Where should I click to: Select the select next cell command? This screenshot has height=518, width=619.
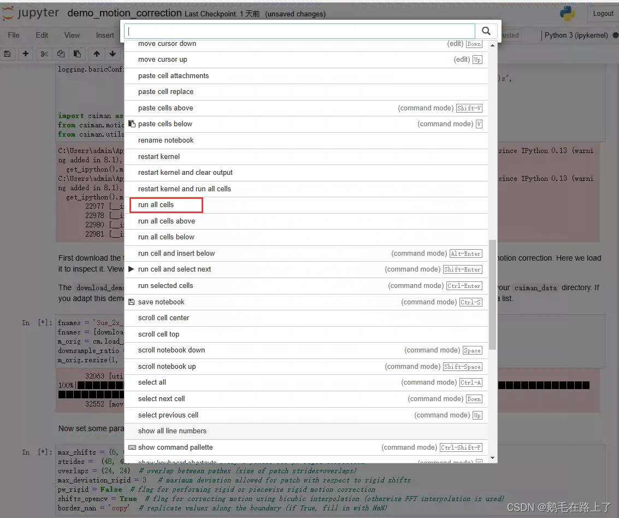306,399
